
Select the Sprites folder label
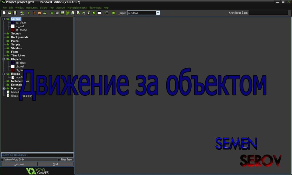(x=16, y=19)
